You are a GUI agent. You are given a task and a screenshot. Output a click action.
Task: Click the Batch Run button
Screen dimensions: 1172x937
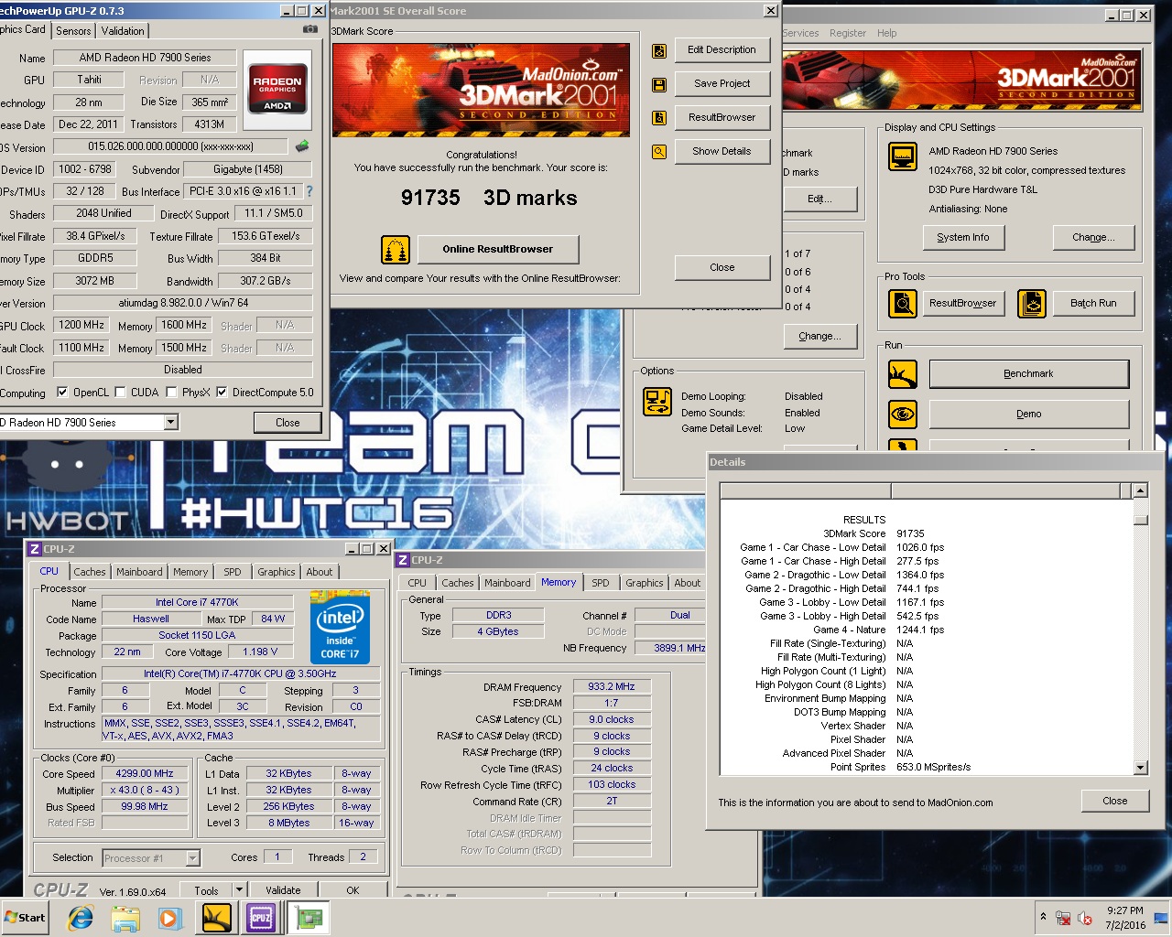pyautogui.click(x=1093, y=303)
